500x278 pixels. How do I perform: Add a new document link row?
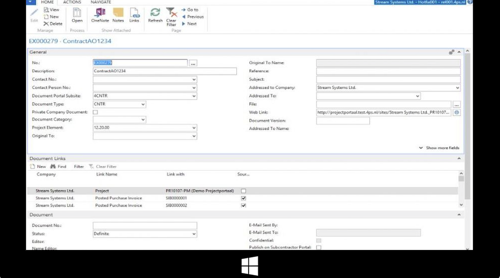[x=38, y=166]
